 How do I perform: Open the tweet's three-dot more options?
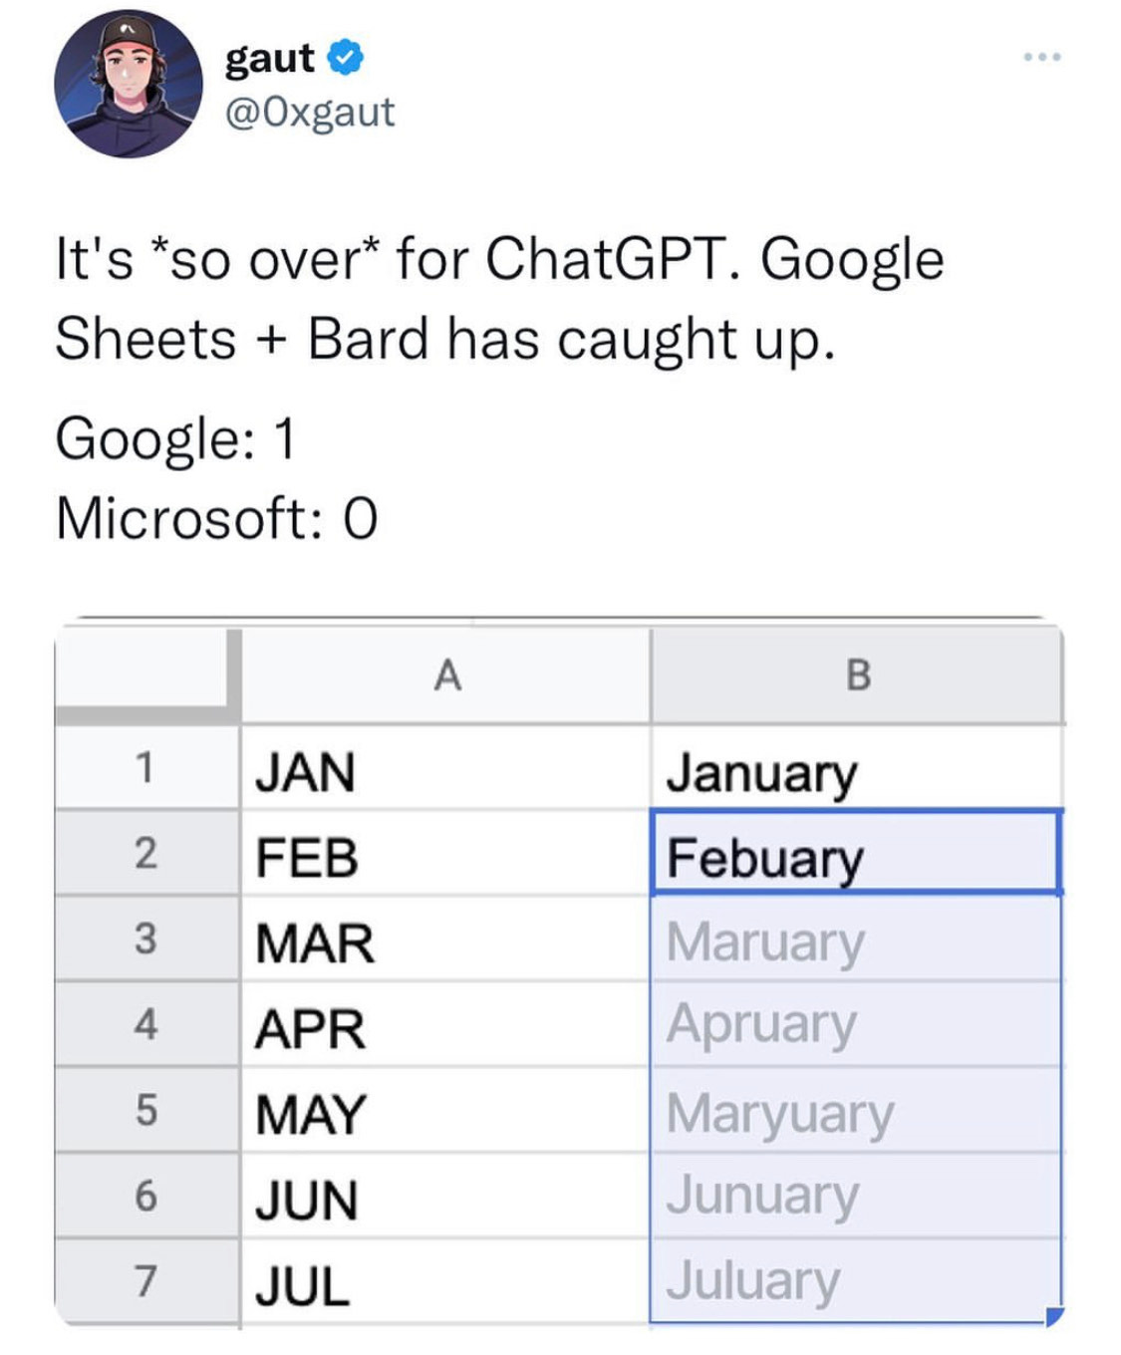[x=1042, y=57]
